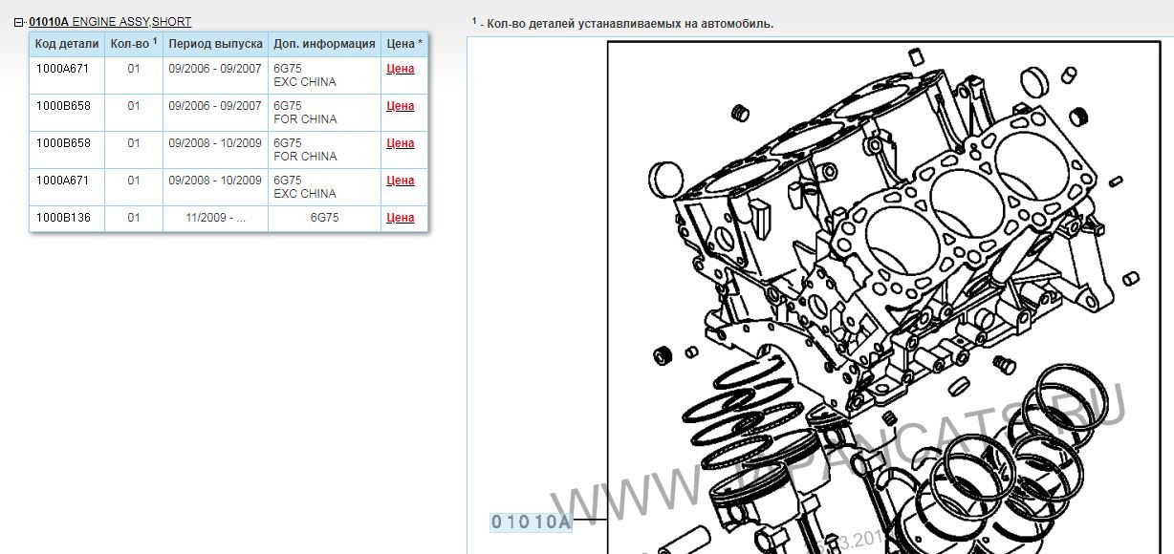The width and height of the screenshot is (1174, 554).
Task: Open Цена link for 1000B658 09/2006 - 09/2007
Action: click(x=400, y=106)
